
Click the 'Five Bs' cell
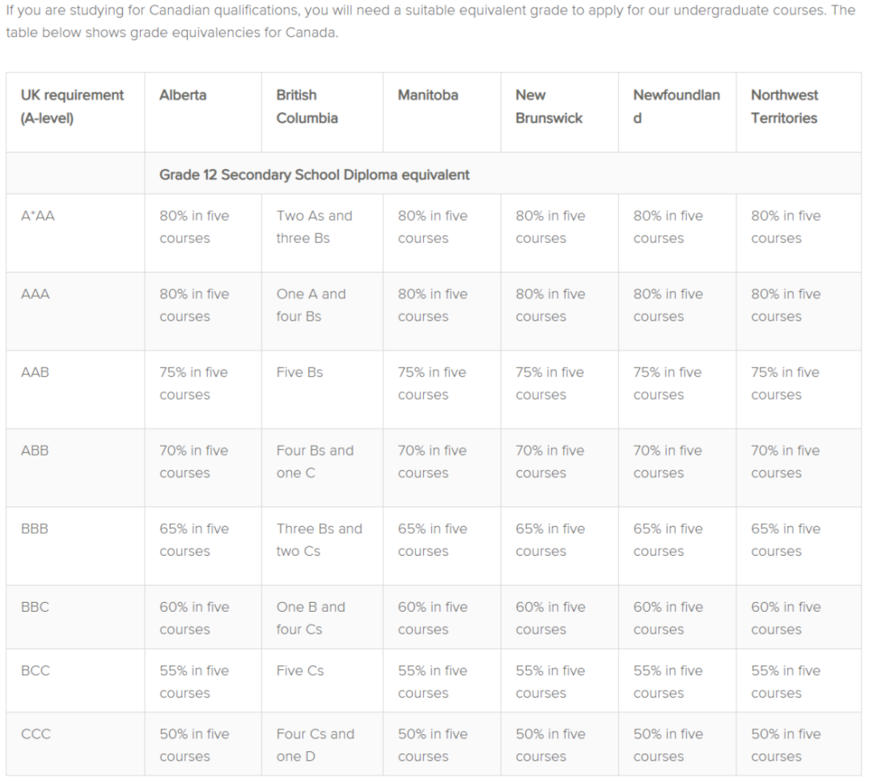tap(322, 389)
